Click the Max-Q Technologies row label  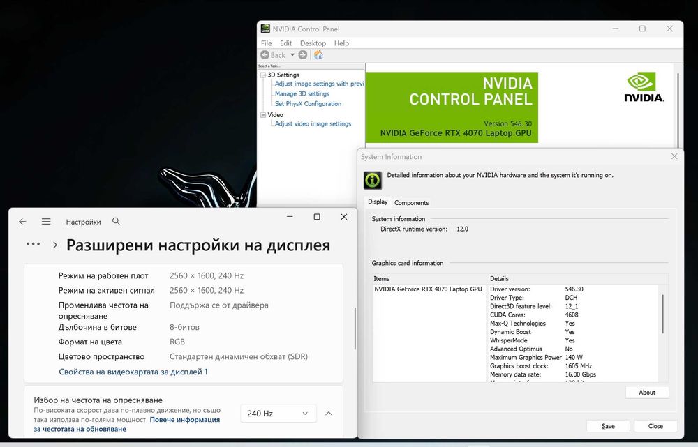pyautogui.click(x=517, y=324)
